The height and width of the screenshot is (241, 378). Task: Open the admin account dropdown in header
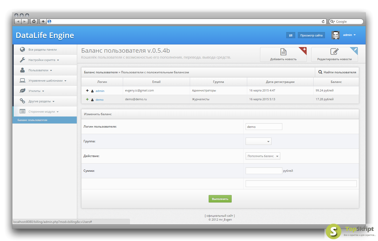[x=349, y=35]
